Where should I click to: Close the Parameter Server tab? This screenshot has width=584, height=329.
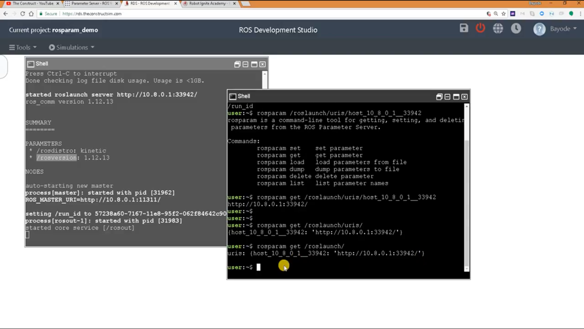coord(117,3)
